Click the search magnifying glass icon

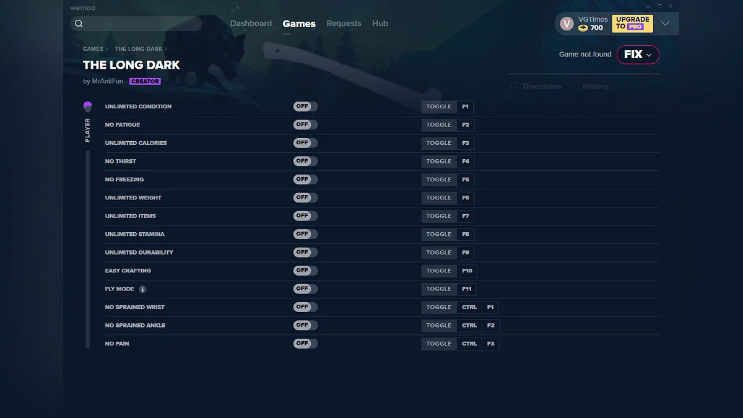coord(79,23)
